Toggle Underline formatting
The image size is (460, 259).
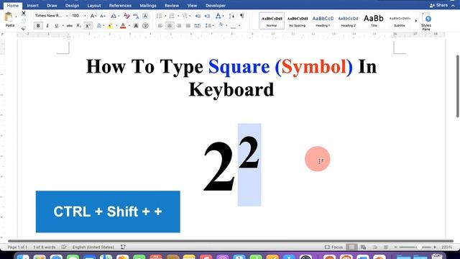(56, 26)
